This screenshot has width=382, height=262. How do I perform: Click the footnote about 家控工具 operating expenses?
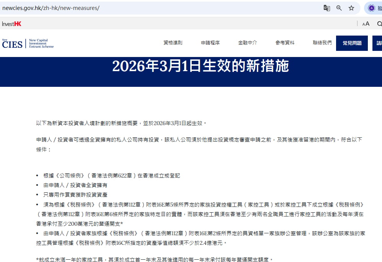(x=155, y=259)
